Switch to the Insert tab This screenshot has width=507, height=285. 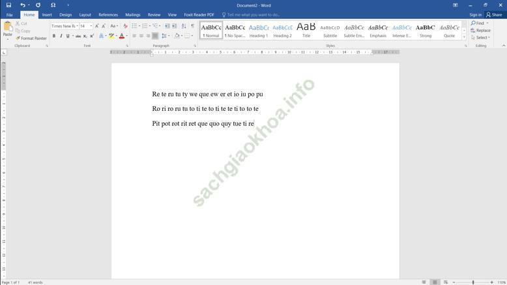coord(47,15)
